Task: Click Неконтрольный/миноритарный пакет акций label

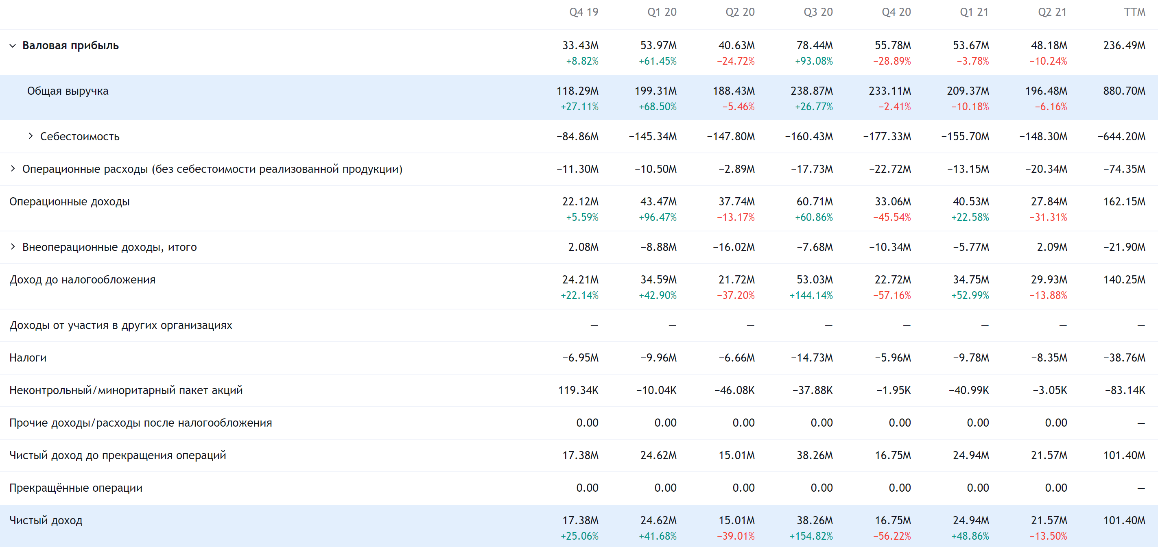Action: pyautogui.click(x=126, y=390)
